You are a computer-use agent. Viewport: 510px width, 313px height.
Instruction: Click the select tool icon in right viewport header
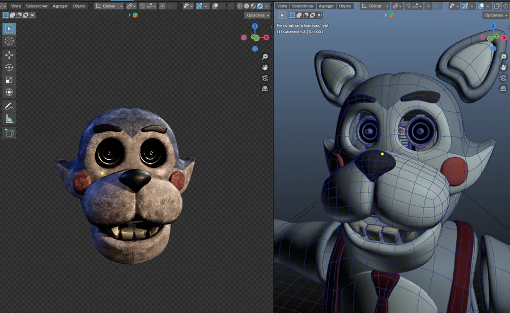pyautogui.click(x=282, y=15)
